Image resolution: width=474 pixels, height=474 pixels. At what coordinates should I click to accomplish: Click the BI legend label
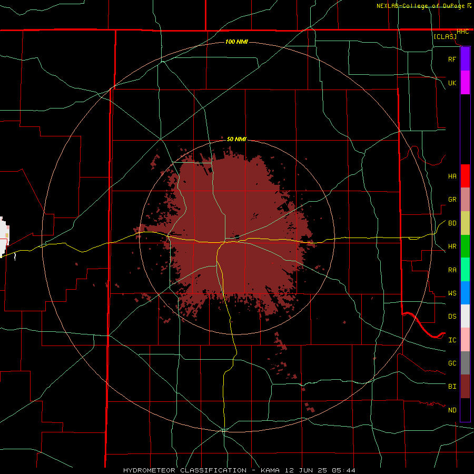tap(452, 387)
